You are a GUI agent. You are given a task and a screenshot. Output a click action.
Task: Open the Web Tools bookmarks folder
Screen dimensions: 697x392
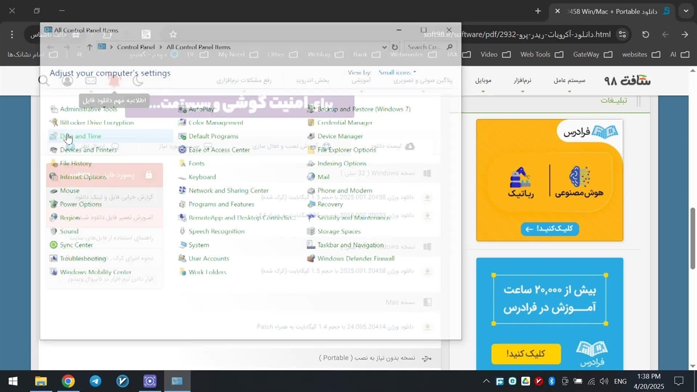[542, 54]
